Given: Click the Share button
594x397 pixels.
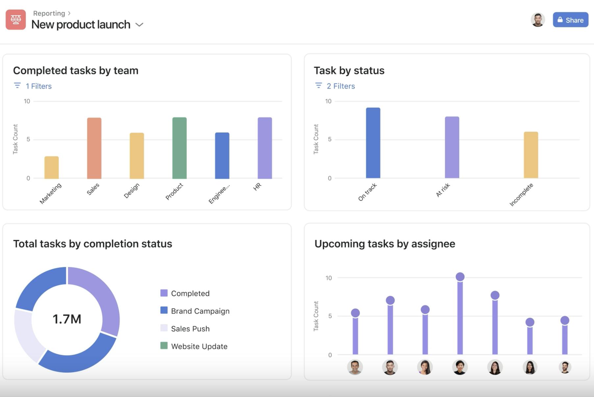Looking at the screenshot, I should (x=571, y=20).
